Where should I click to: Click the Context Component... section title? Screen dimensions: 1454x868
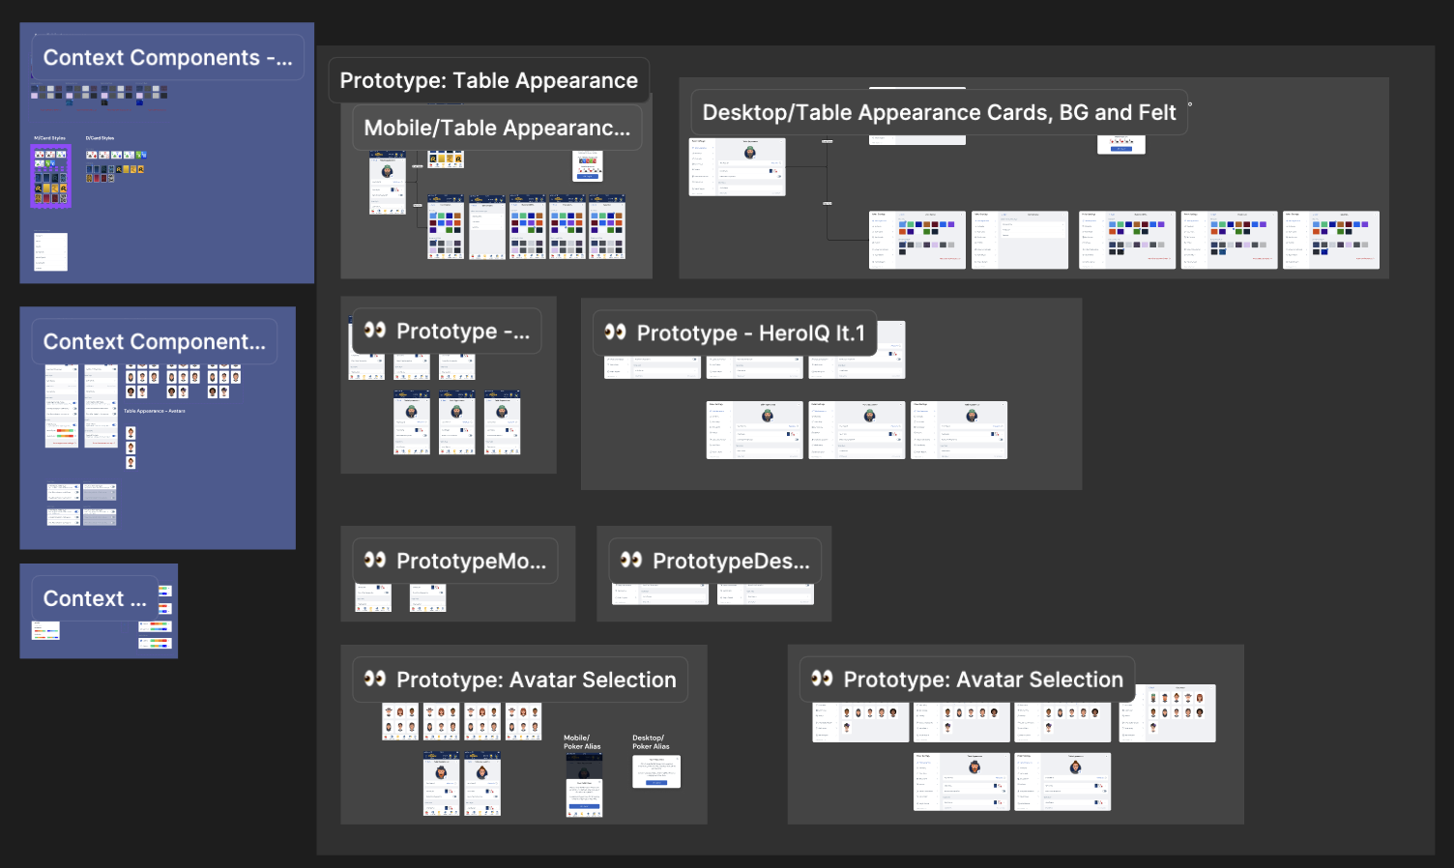click(x=154, y=342)
